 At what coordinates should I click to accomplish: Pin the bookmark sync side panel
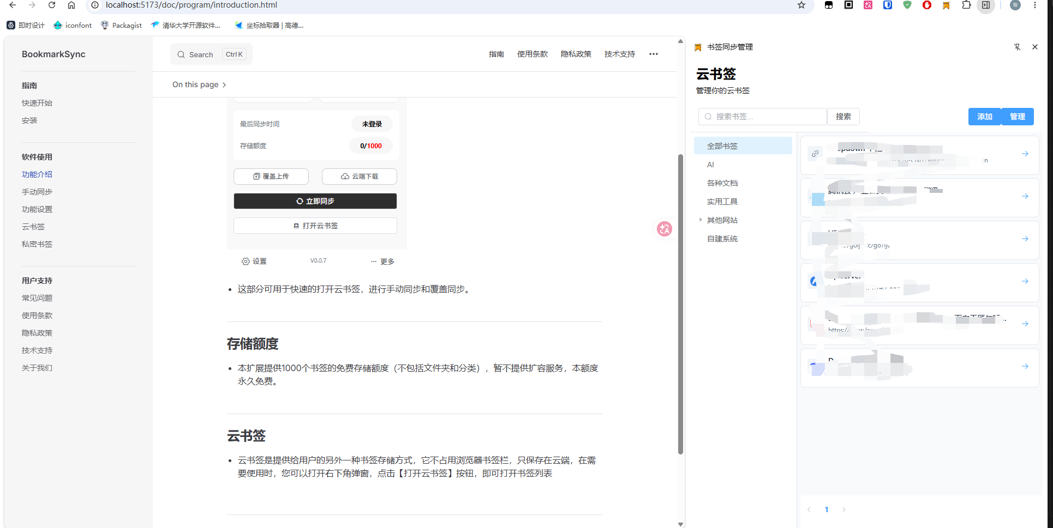click(x=1017, y=47)
